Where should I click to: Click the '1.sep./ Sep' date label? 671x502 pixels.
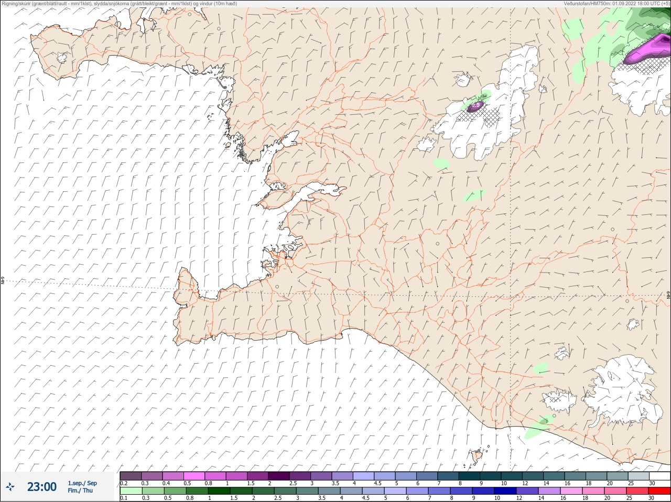coord(82,483)
